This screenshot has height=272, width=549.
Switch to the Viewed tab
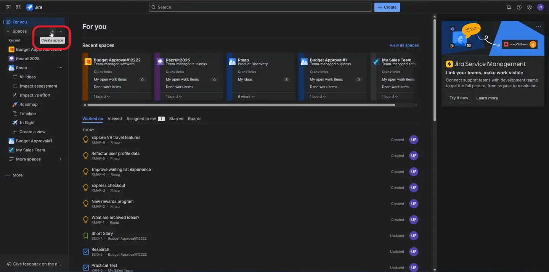tap(115, 118)
